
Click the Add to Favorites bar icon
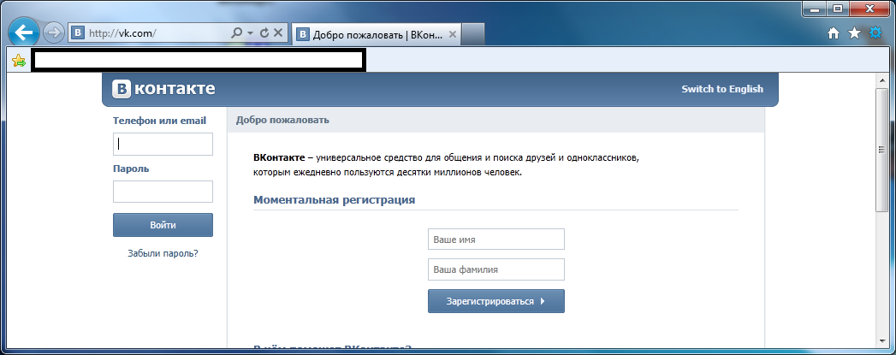coord(18,60)
